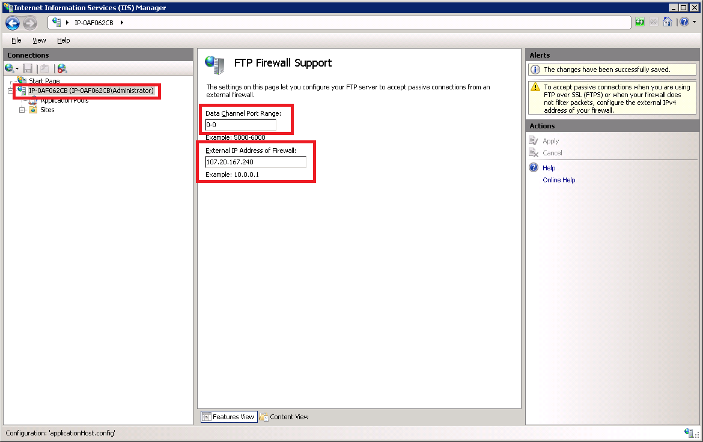Click Cancel icon in Actions pane
The width and height of the screenshot is (703, 442).
534,153
